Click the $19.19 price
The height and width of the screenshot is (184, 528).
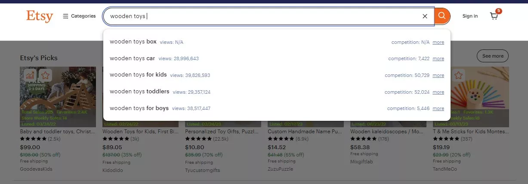pos(442,147)
